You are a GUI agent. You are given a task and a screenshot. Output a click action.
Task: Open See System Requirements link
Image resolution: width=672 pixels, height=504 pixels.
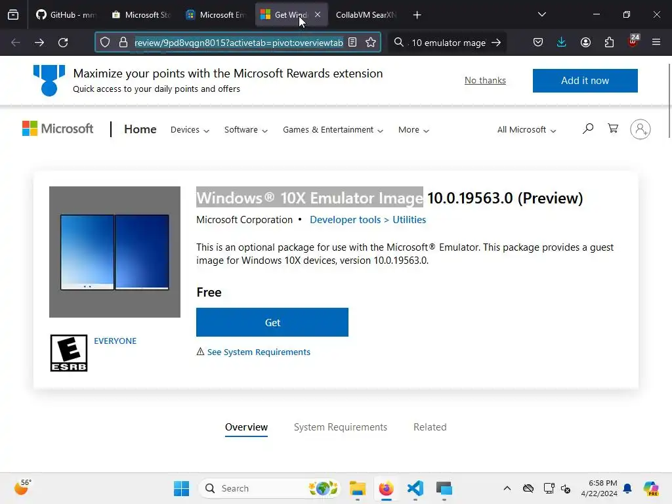click(259, 352)
